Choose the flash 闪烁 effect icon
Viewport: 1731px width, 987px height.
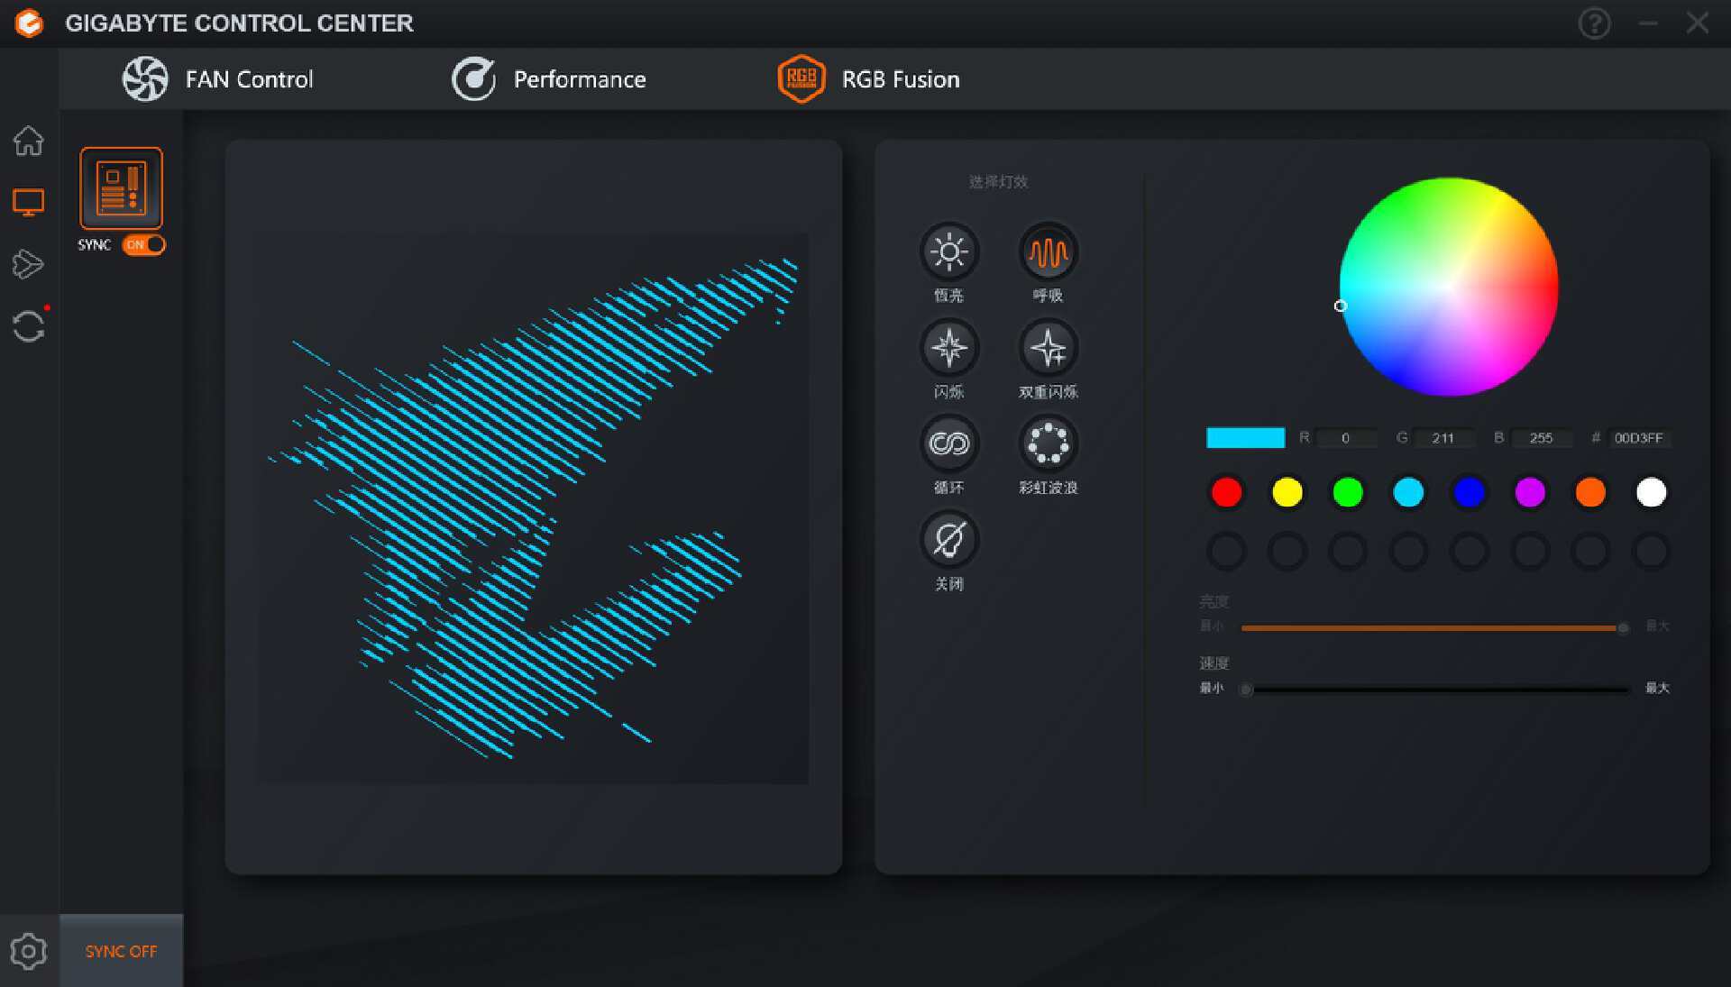(x=948, y=348)
